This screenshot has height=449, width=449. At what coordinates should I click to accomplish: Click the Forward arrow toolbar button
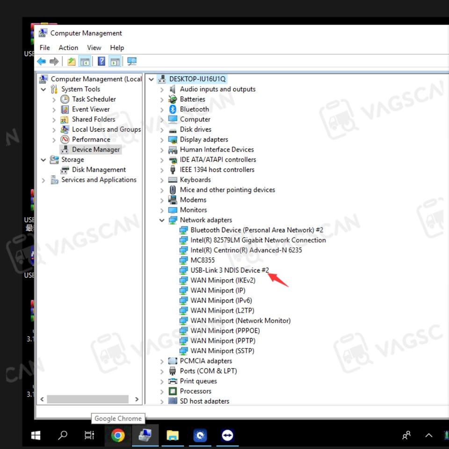(54, 61)
